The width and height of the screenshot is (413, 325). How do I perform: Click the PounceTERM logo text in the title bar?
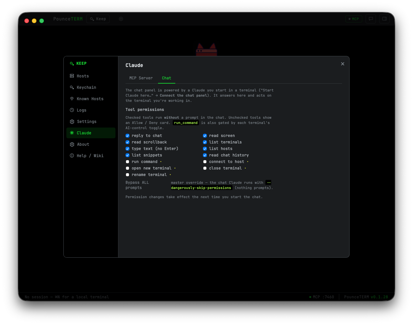(x=68, y=19)
